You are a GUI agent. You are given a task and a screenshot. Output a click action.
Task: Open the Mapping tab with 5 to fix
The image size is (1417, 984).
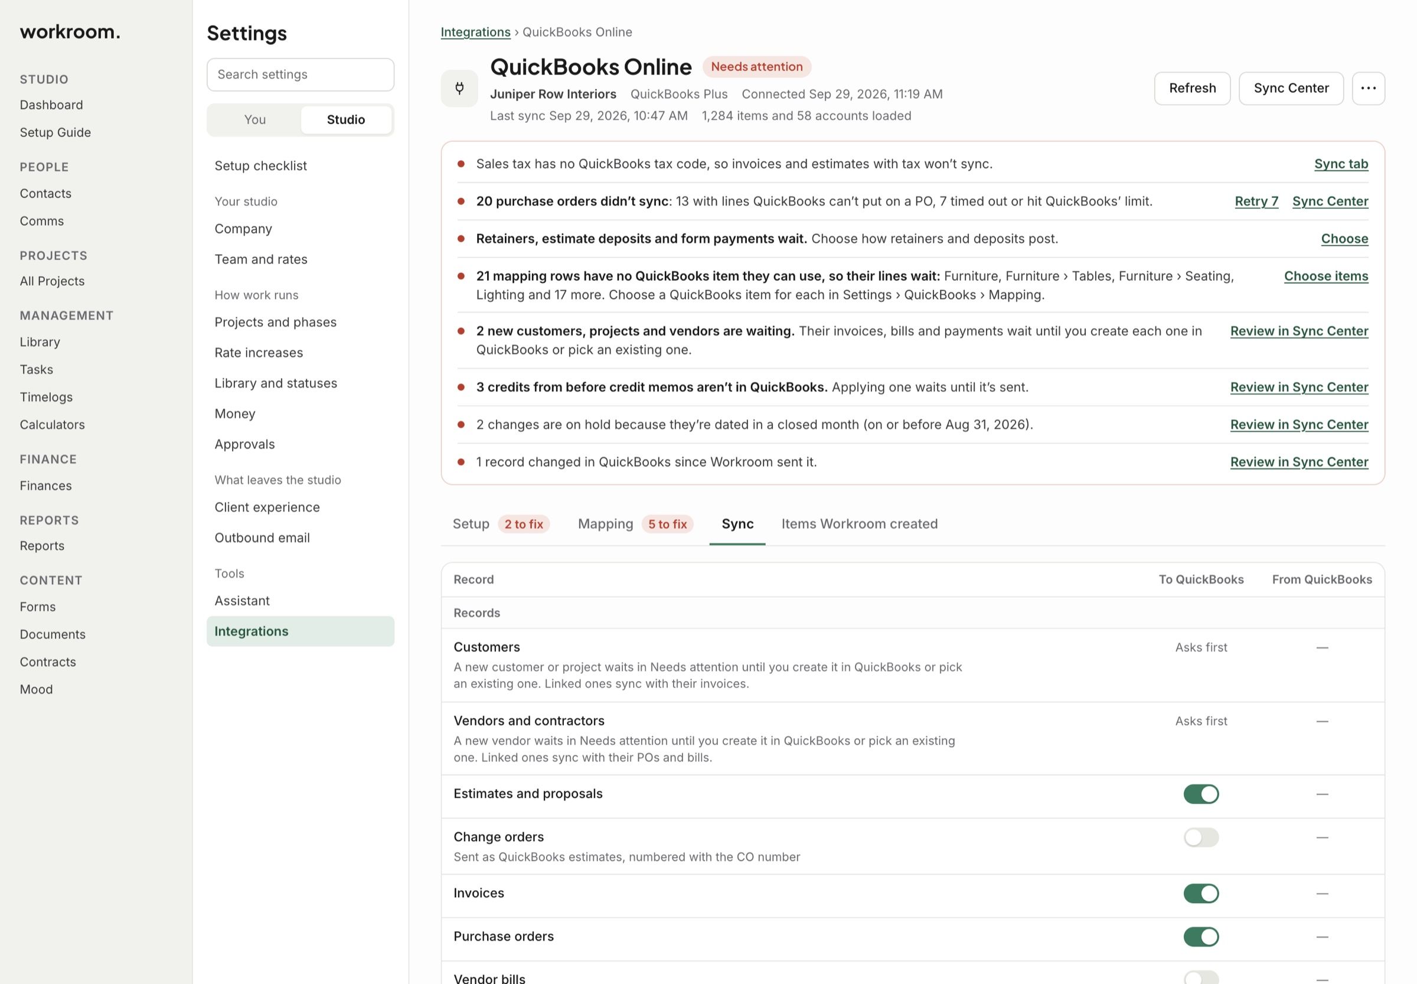[x=635, y=524]
